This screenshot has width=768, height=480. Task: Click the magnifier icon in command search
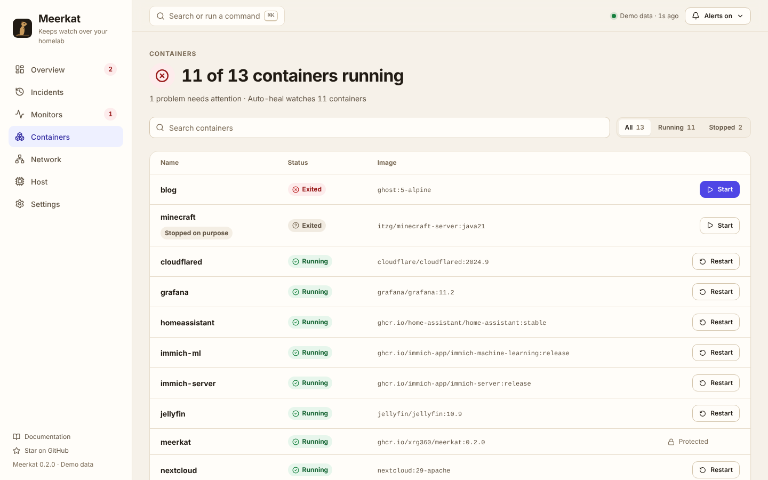click(160, 16)
